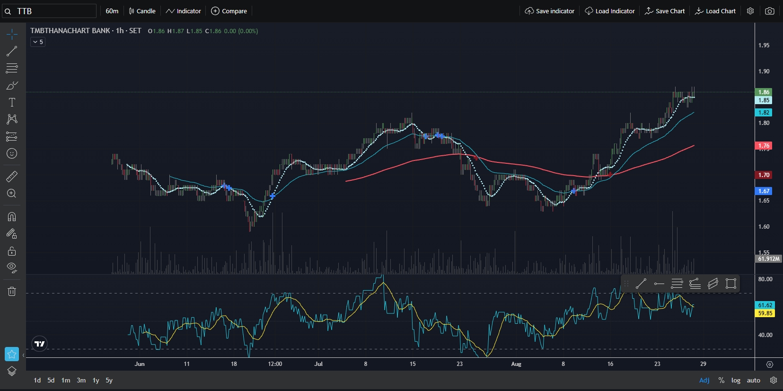Click the trash remove drawings icon
Viewport: 783px width, 391px height.
pyautogui.click(x=12, y=291)
